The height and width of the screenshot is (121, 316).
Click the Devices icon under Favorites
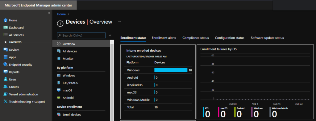pos(6,50)
